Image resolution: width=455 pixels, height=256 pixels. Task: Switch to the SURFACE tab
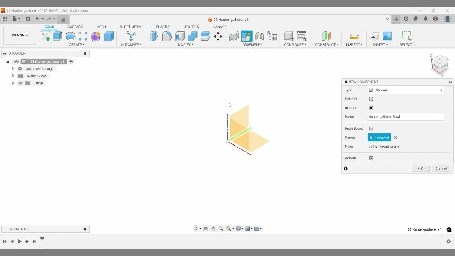tap(75, 27)
